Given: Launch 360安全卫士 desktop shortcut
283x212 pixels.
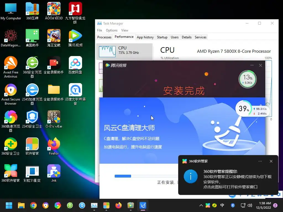Looking at the screenshot, I should click(11, 146).
